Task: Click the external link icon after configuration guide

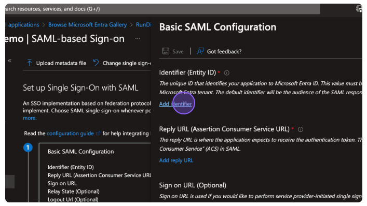Action: 98,133
